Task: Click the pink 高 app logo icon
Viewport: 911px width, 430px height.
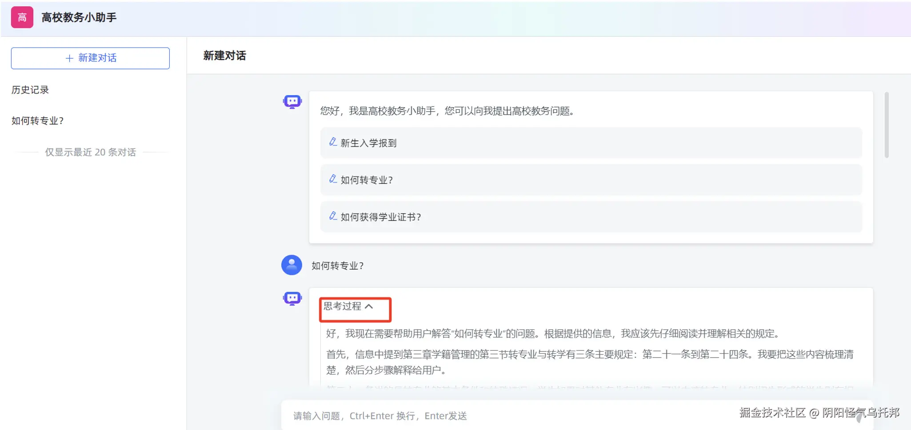Action: point(22,17)
